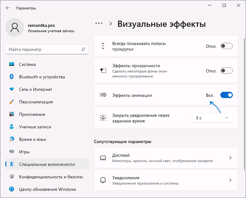246x198 pixels.
Task: Open Уведомления chevron arrow
Action: (x=230, y=180)
